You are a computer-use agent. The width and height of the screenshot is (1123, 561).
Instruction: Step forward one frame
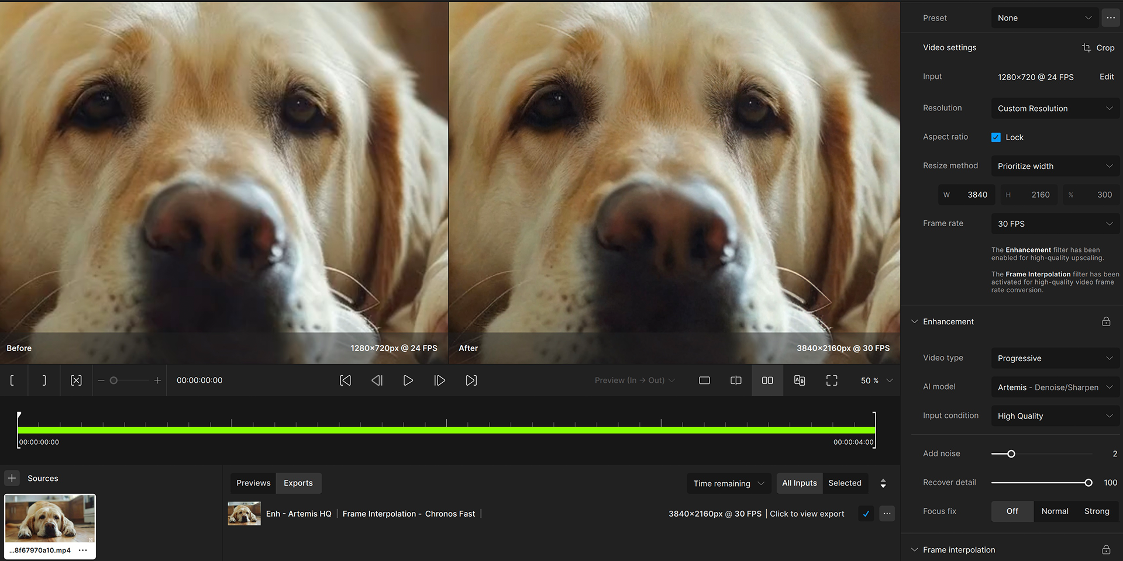click(439, 380)
